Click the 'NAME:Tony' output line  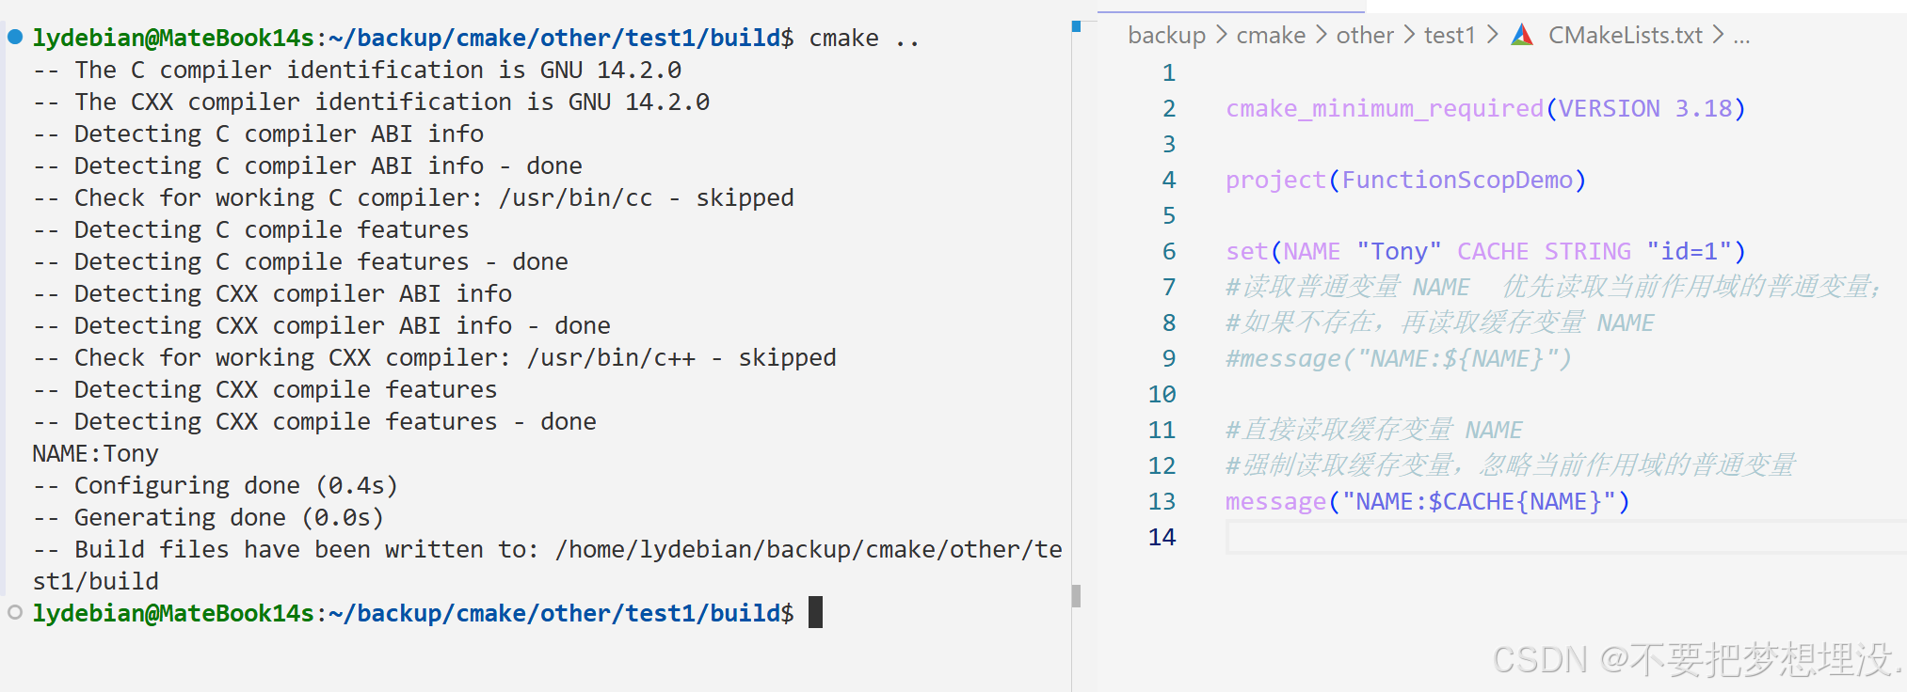click(95, 453)
